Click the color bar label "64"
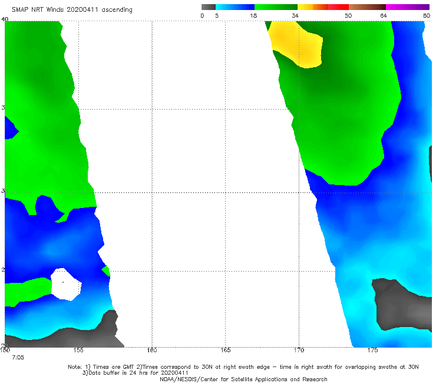The width and height of the screenshot is (436, 383). coord(384,15)
